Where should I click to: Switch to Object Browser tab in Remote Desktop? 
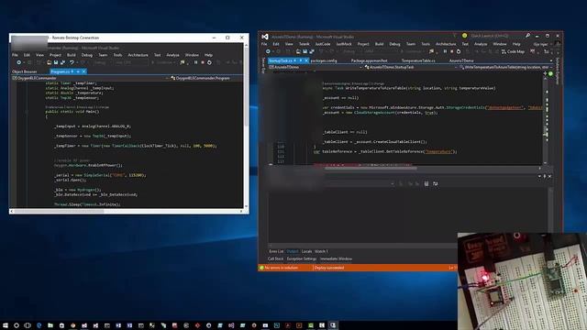click(x=25, y=71)
